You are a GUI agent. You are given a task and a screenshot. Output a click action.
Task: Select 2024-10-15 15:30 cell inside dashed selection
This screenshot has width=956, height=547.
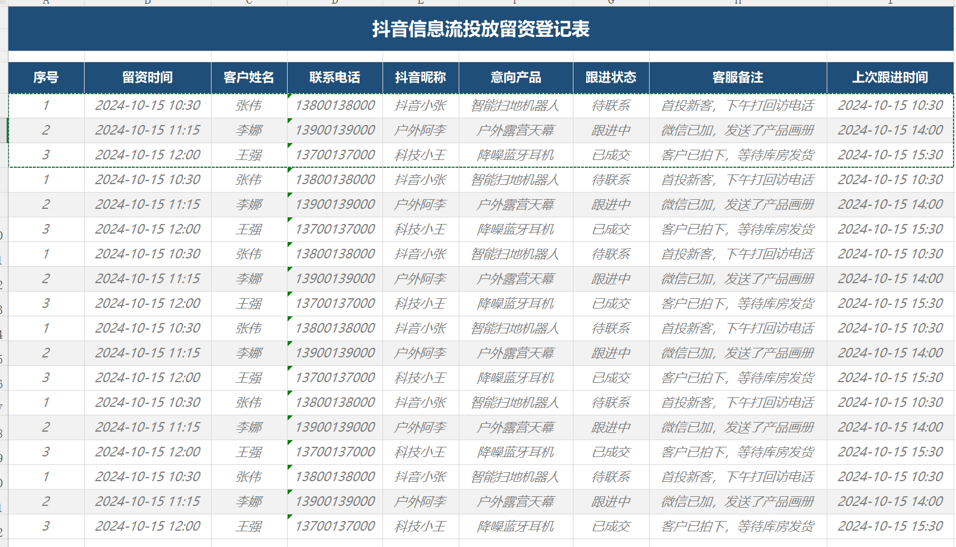[890, 155]
